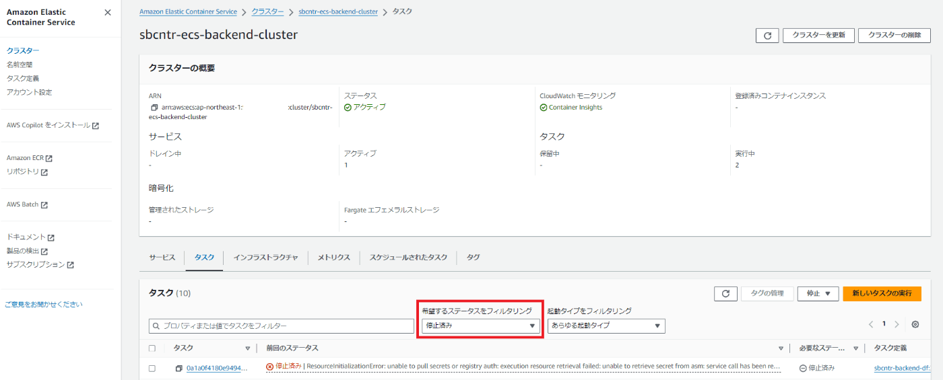Image resolution: width=943 pixels, height=380 pixels.
Task: Go to next tasks page arrow
Action: pyautogui.click(x=897, y=324)
